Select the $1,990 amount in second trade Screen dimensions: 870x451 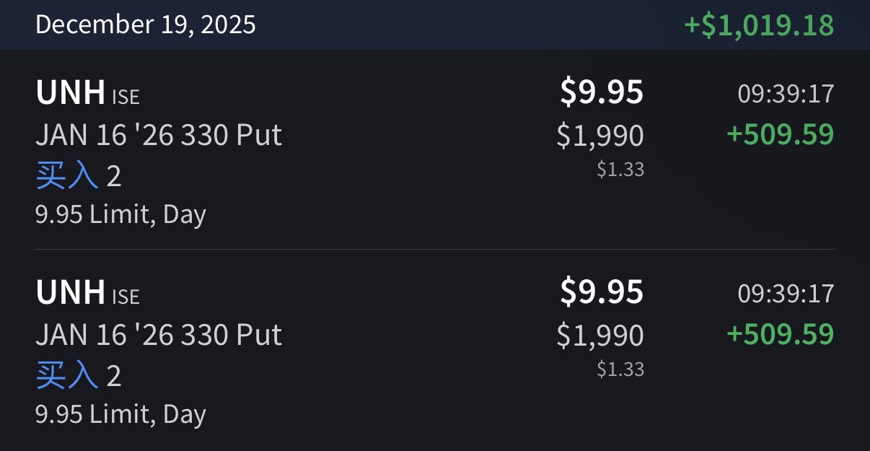point(600,335)
